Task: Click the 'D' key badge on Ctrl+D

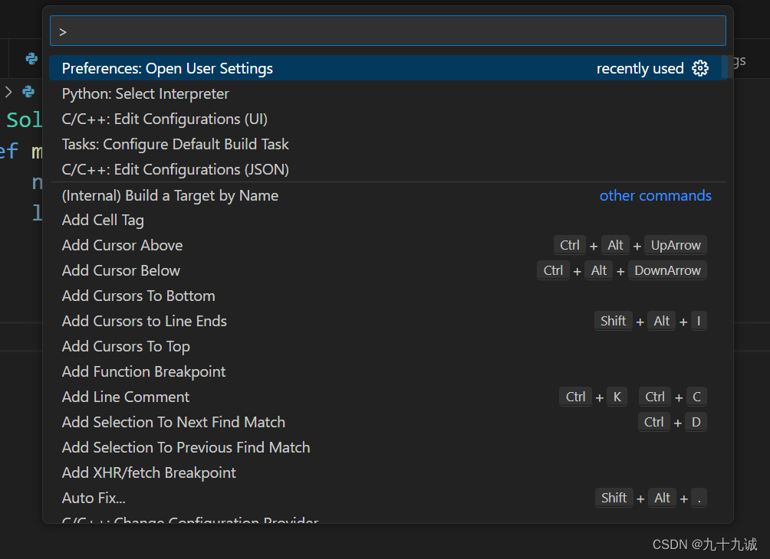Action: 696,422
